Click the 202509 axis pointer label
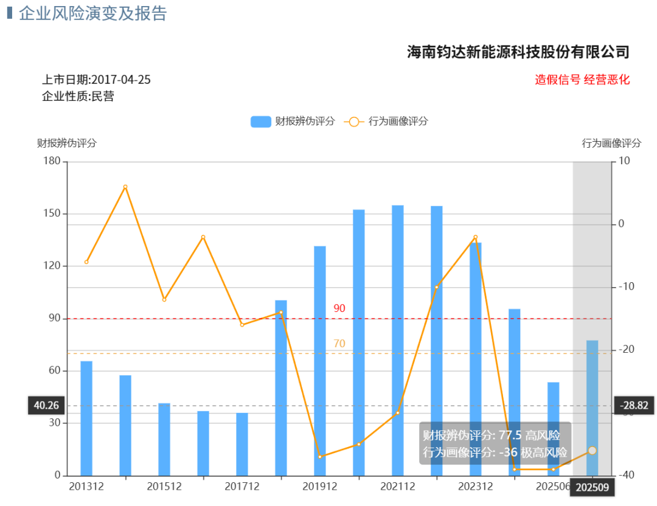The image size is (657, 506). click(592, 487)
